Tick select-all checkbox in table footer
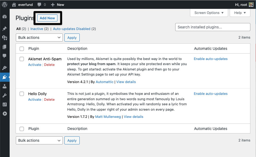This screenshot has height=157, width=256. (22, 129)
